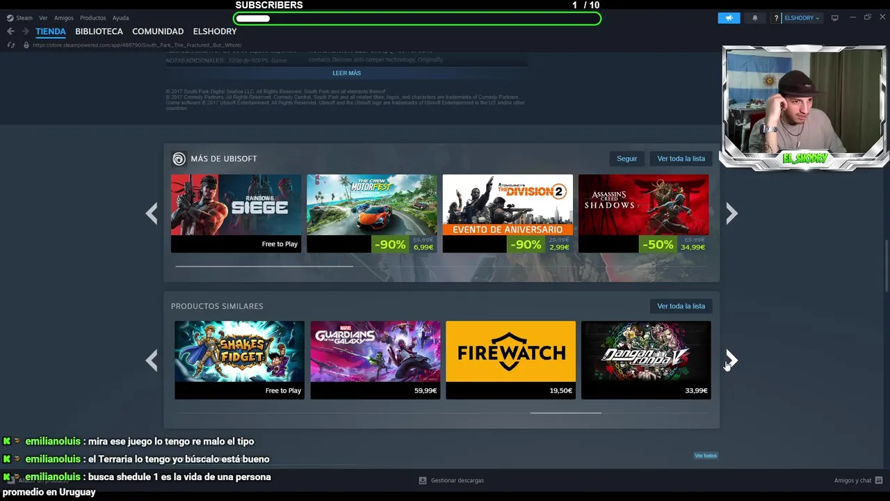The width and height of the screenshot is (890, 501).
Task: Show previous Ubisoft games with left arrow
Action: tap(152, 214)
